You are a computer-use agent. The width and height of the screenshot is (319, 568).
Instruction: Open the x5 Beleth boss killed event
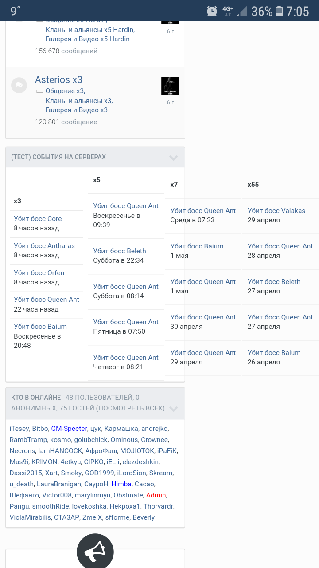[120, 251]
